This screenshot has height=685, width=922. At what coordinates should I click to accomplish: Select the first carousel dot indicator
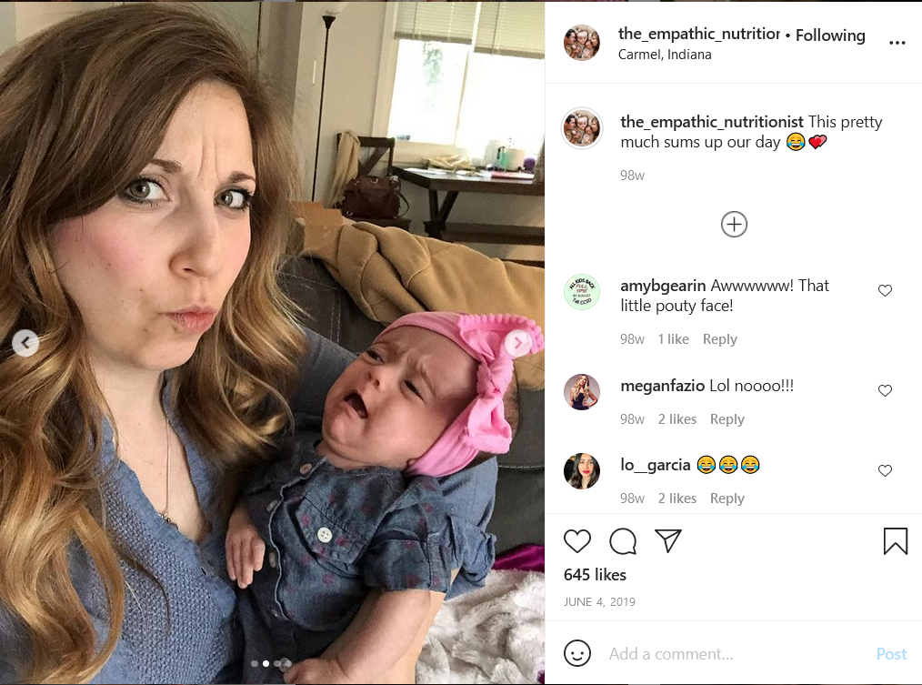[x=254, y=663]
